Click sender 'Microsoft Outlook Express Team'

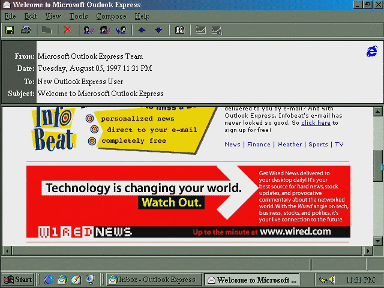pos(90,56)
